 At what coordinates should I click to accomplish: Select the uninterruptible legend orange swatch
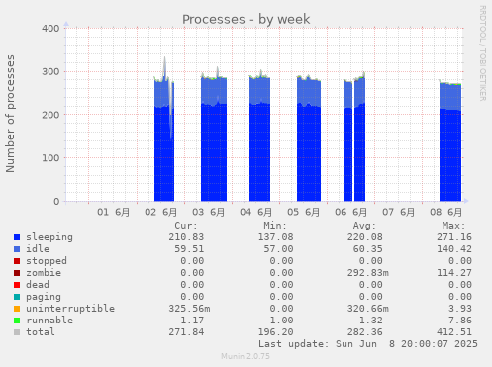17,309
